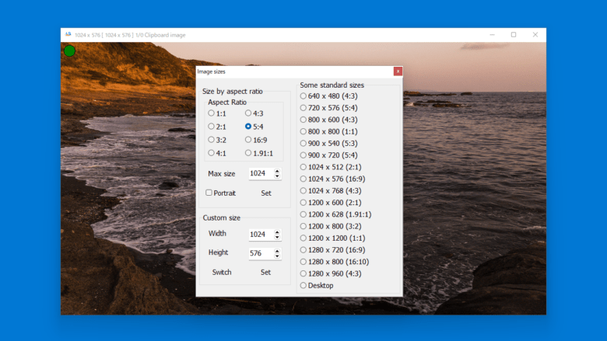Choose the 1024 x 512 (2:1) size
This screenshot has height=341, width=607.
point(331,167)
